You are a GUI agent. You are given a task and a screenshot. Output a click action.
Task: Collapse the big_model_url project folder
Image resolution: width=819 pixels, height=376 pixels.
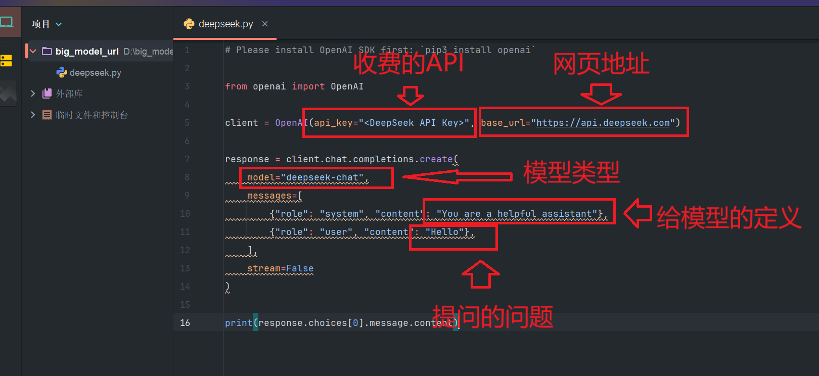[x=33, y=51]
